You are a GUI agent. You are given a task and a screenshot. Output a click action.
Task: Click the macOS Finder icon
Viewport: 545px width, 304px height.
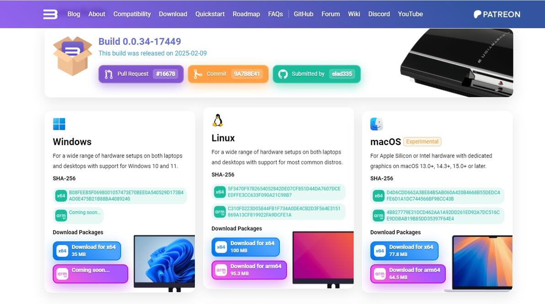(376, 124)
